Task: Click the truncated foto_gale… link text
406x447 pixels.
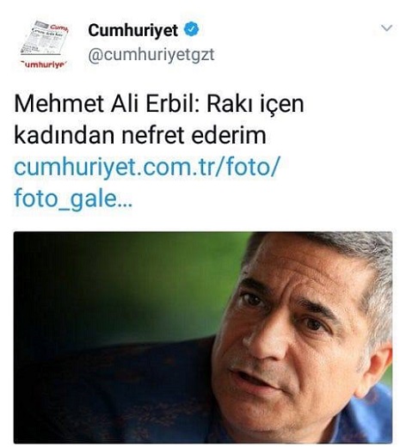Action: click(x=73, y=199)
